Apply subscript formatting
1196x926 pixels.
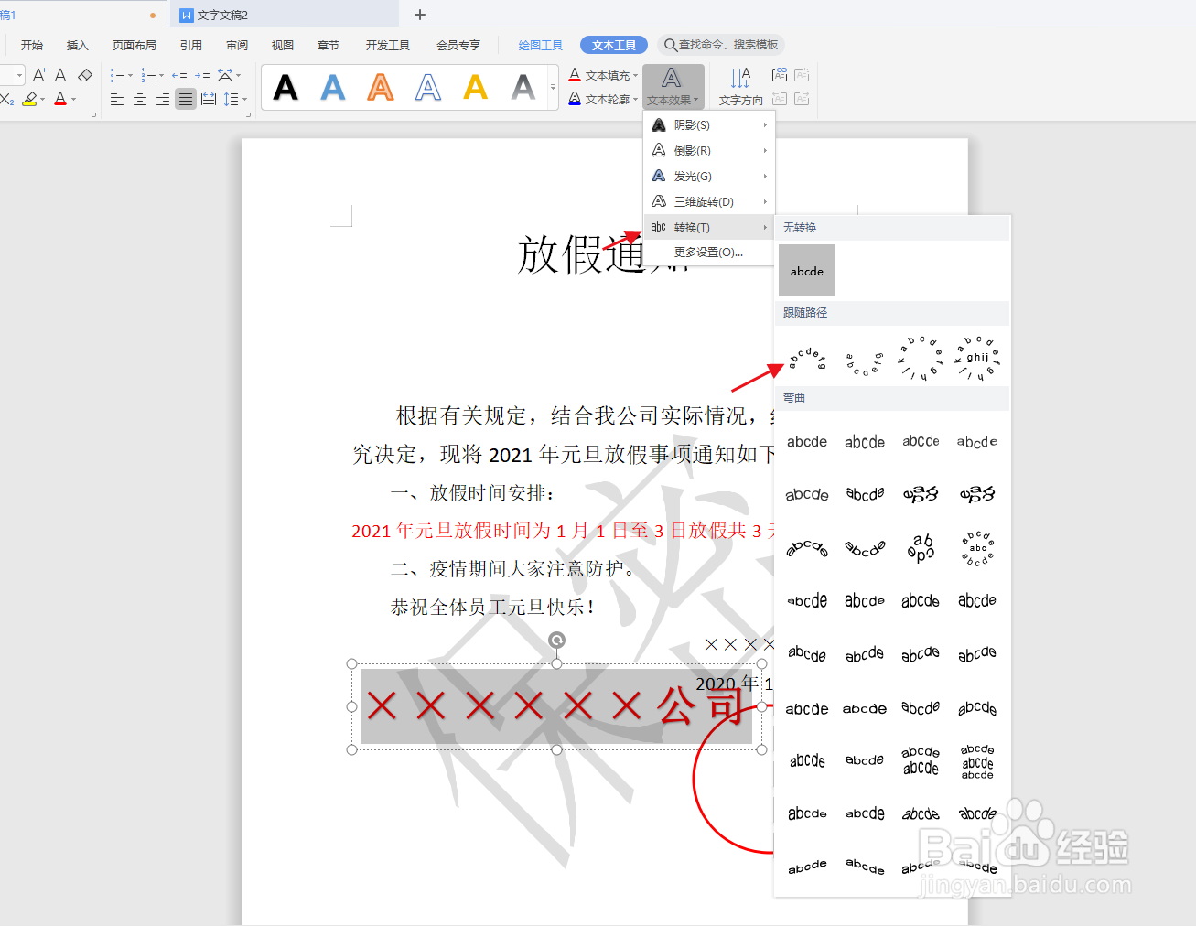tap(7, 99)
